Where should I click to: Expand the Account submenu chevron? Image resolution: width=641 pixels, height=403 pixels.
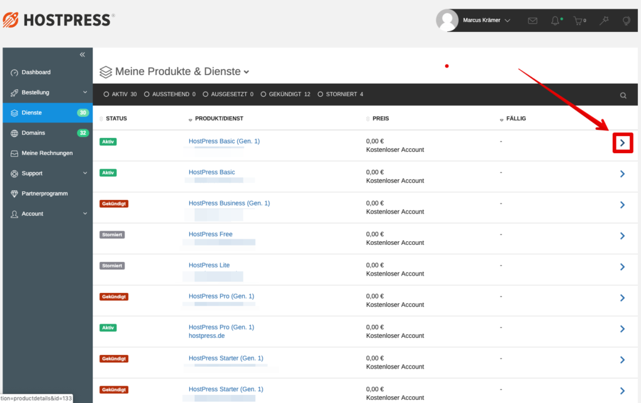click(x=85, y=213)
